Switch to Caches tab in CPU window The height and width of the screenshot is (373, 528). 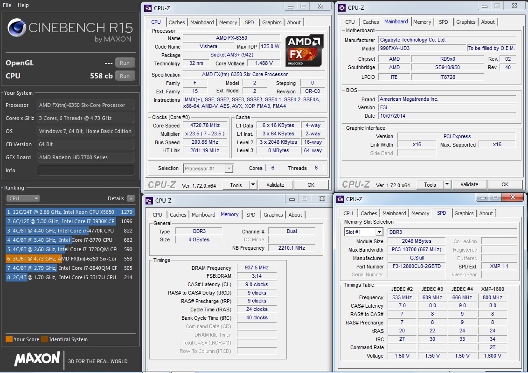(176, 22)
